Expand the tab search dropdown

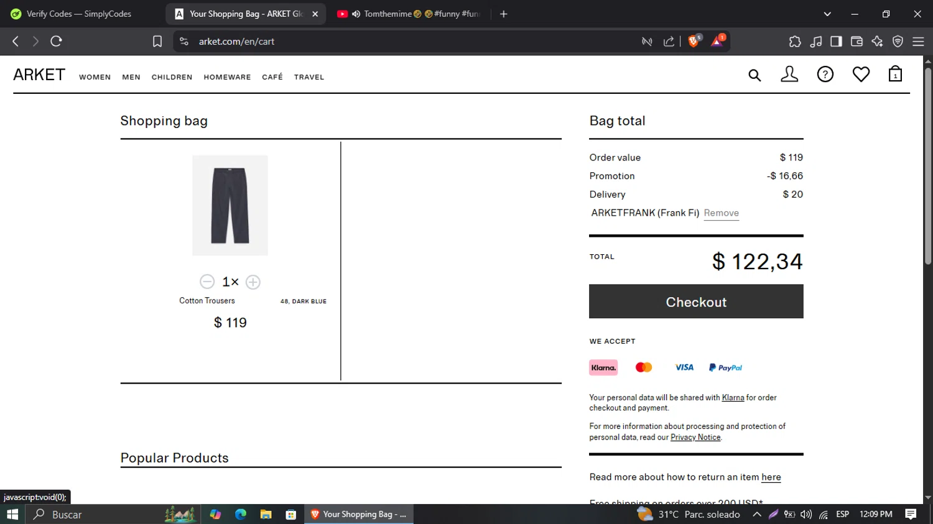pyautogui.click(x=827, y=14)
